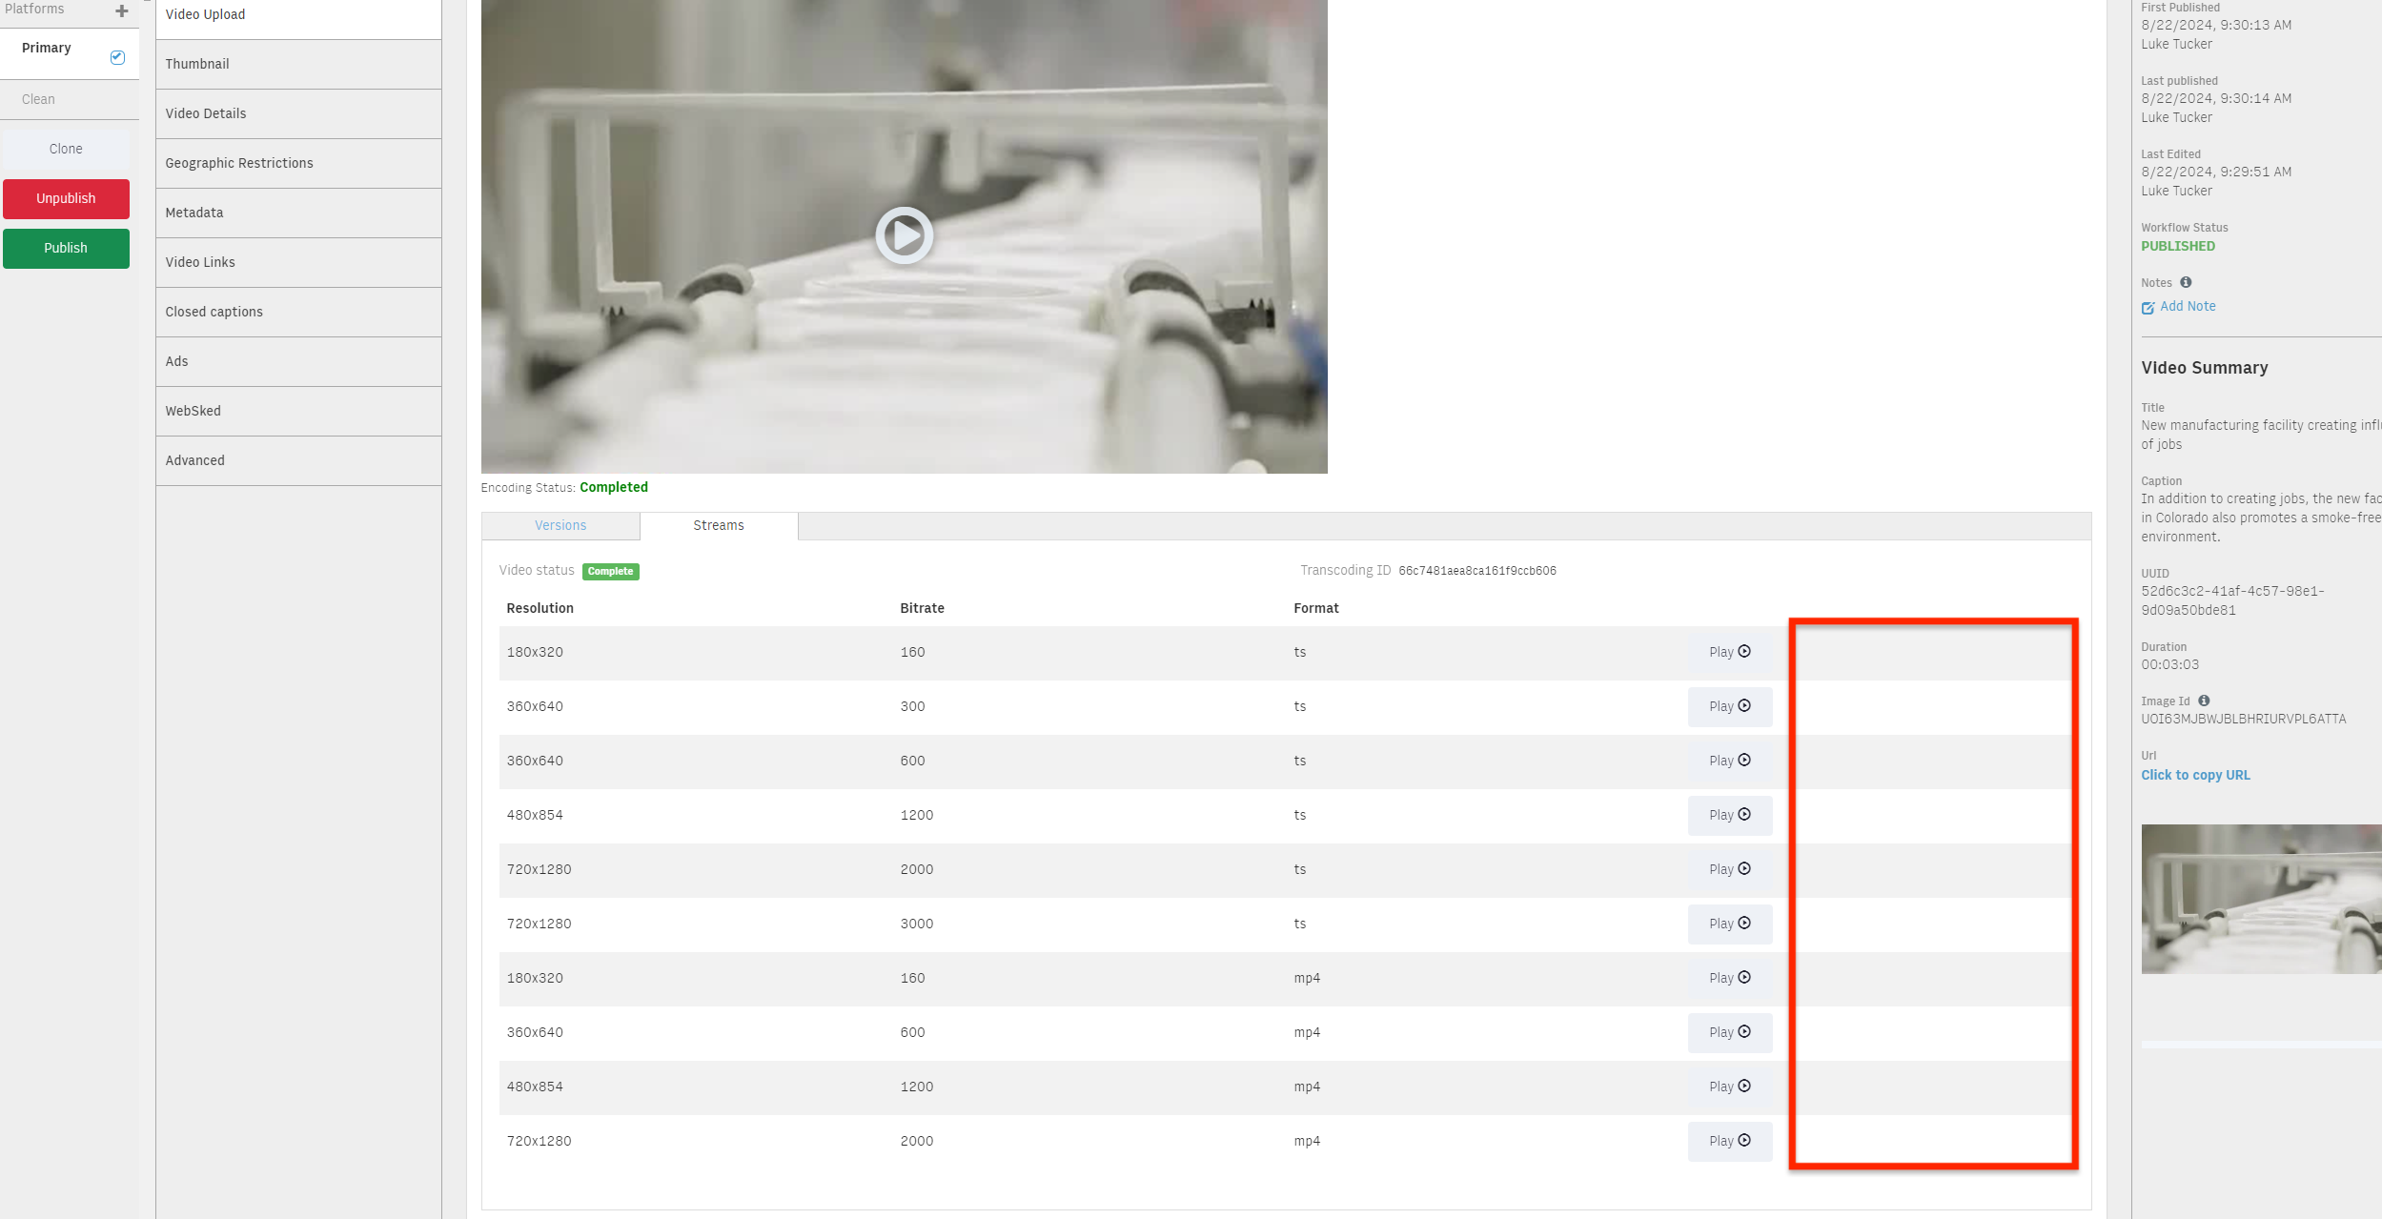Click the Encoding Status Completed text

tap(613, 487)
